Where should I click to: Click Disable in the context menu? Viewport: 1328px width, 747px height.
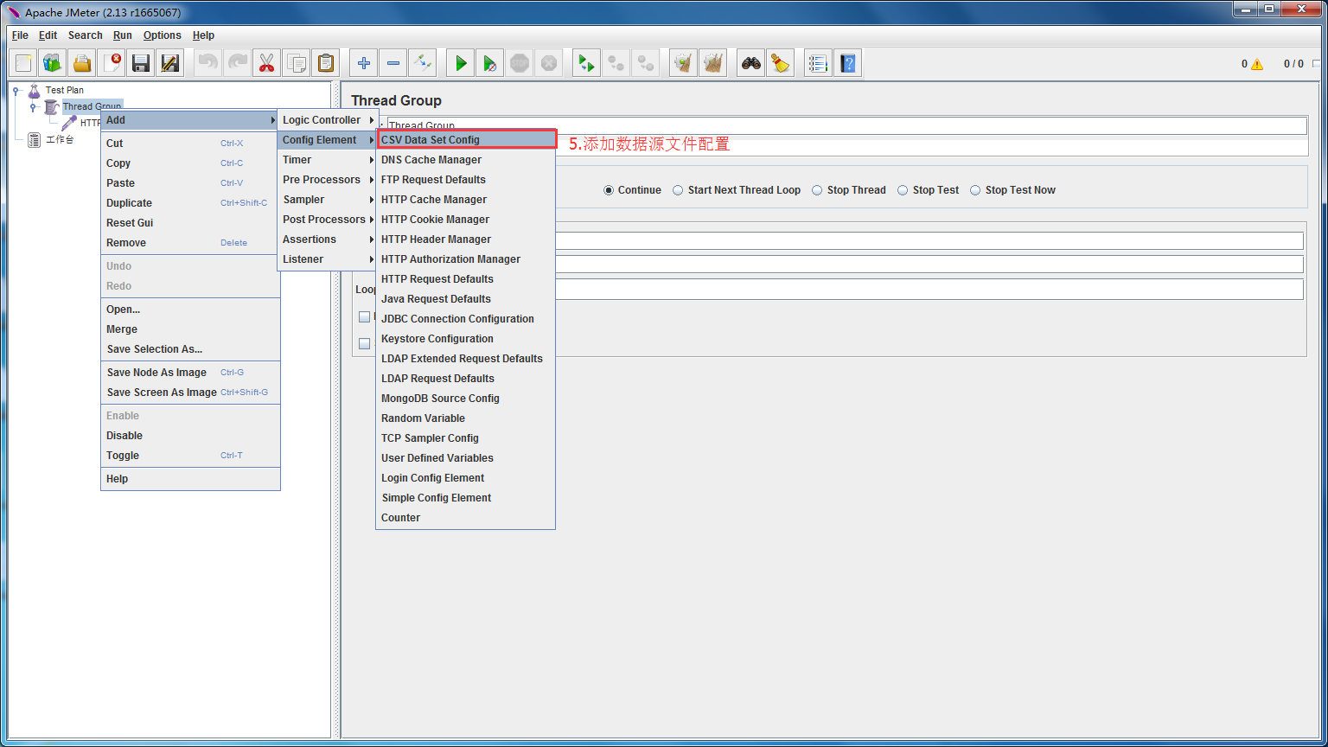point(190,436)
